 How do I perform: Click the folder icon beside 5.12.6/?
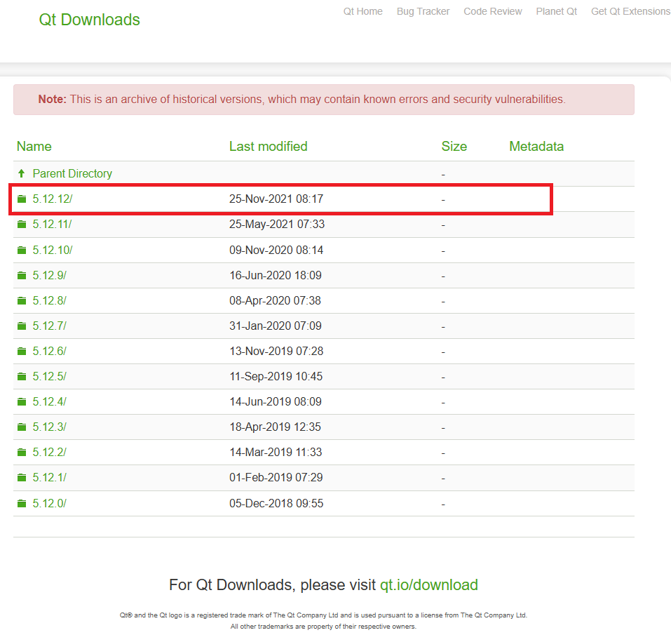click(x=22, y=351)
